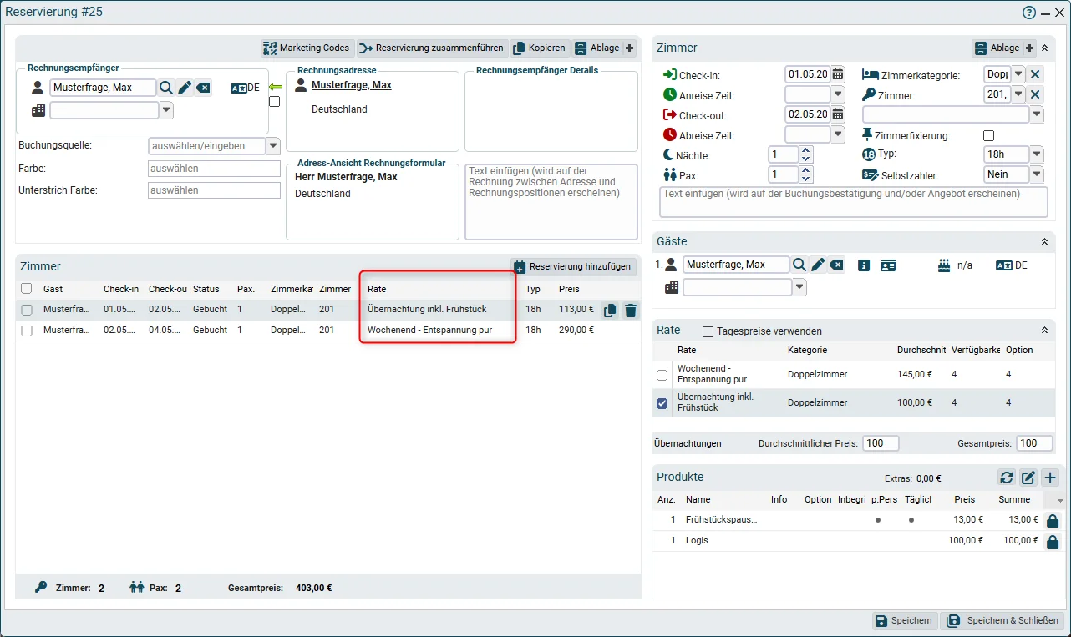
Task: Show guest info icon in Gäste
Action: click(x=864, y=265)
